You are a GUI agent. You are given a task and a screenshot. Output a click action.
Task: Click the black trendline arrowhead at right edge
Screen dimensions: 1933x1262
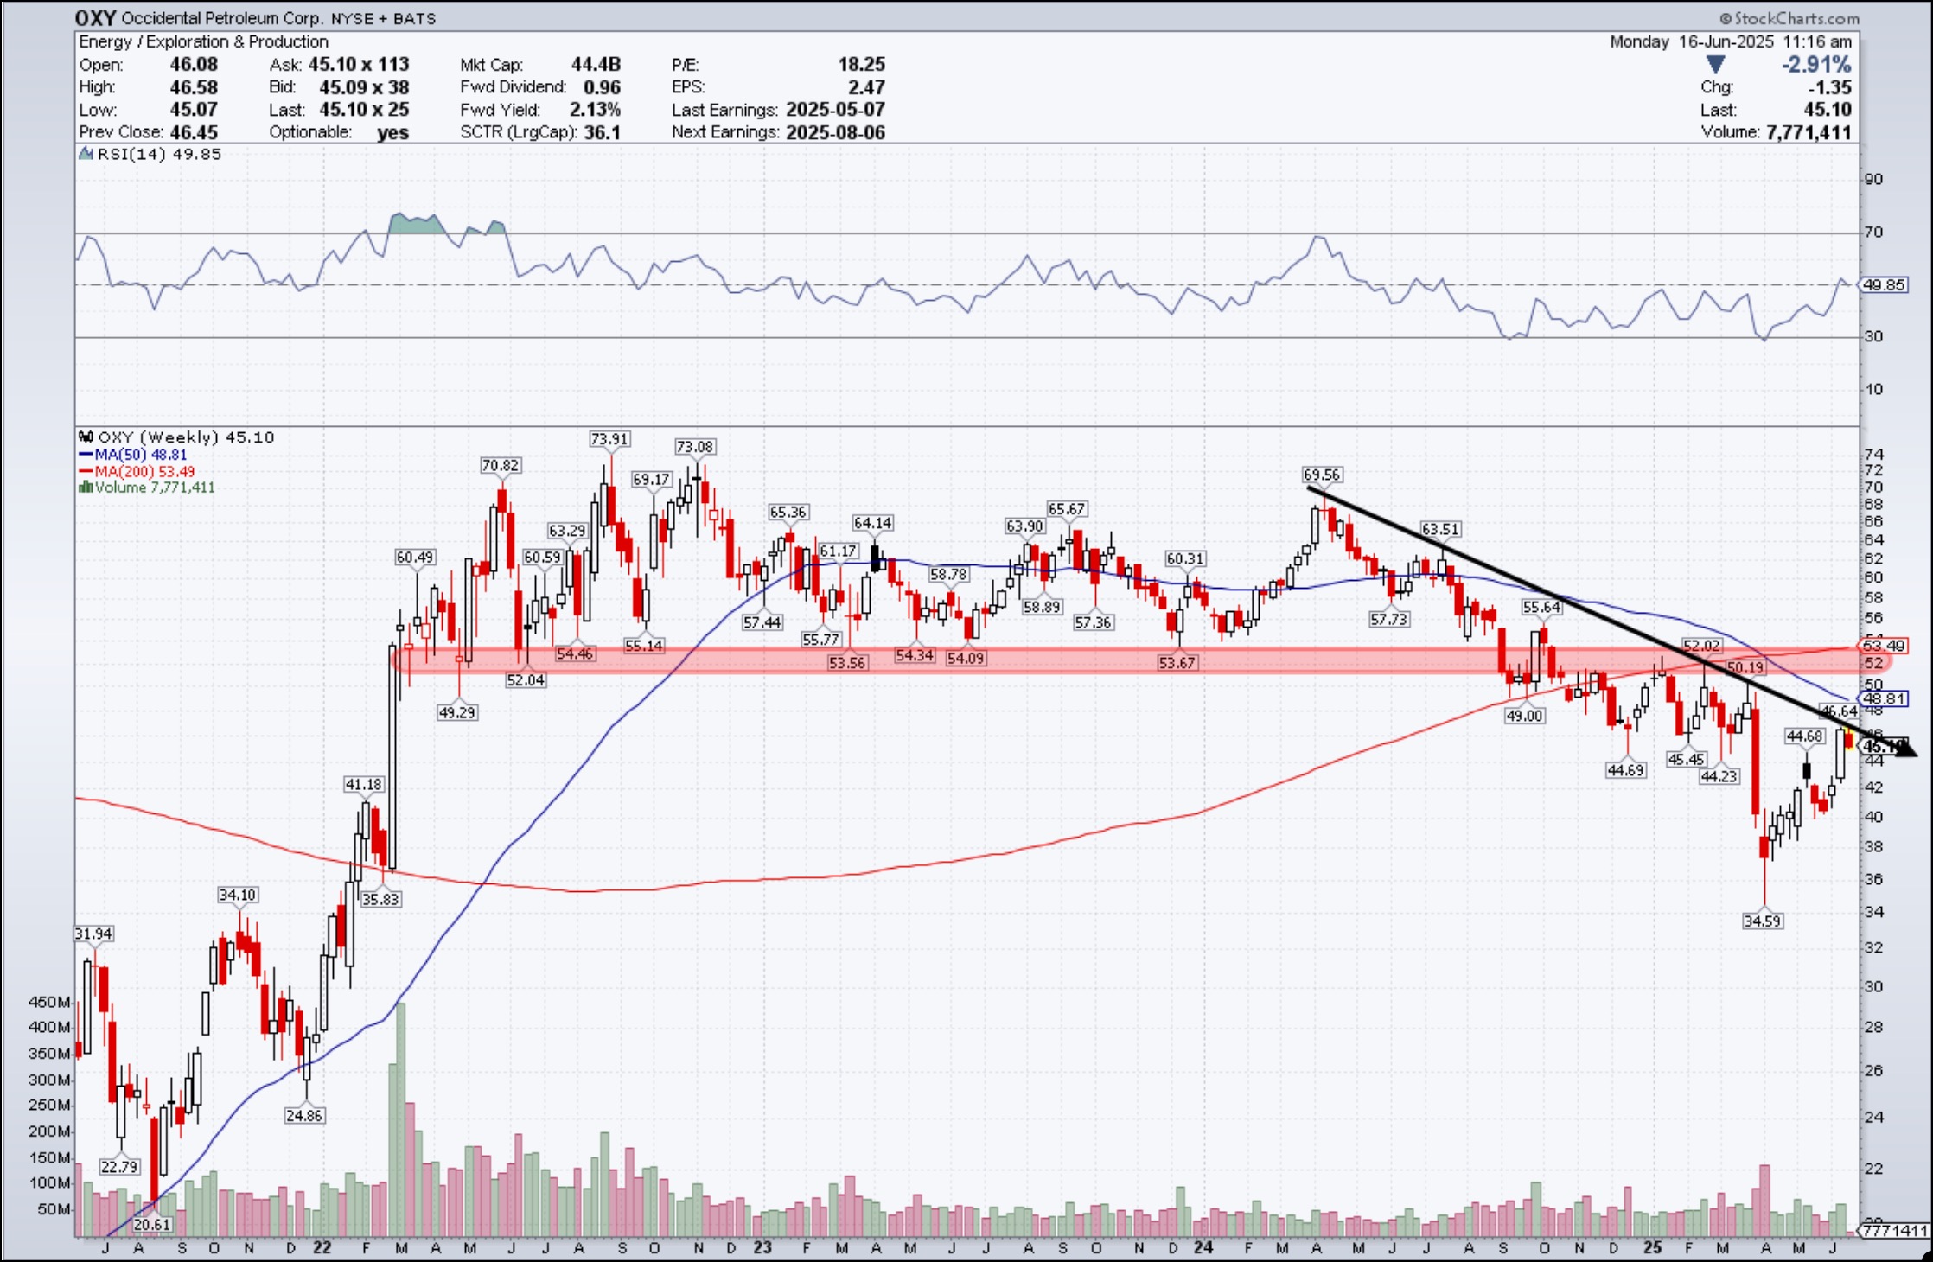pos(1907,751)
